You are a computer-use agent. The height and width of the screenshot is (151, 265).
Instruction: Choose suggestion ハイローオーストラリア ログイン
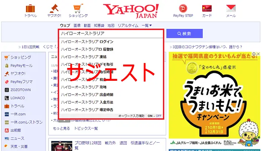(x=111, y=42)
